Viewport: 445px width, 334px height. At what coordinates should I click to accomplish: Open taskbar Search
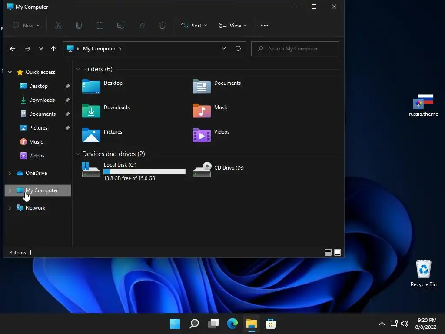tap(194, 324)
